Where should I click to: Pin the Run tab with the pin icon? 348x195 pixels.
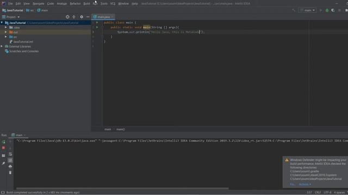(3, 163)
